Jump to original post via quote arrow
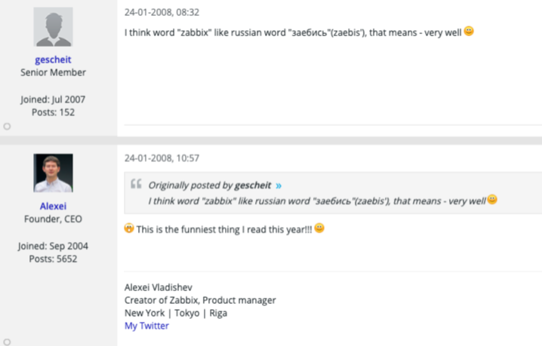Image resolution: width=542 pixels, height=346 pixels. (279, 185)
